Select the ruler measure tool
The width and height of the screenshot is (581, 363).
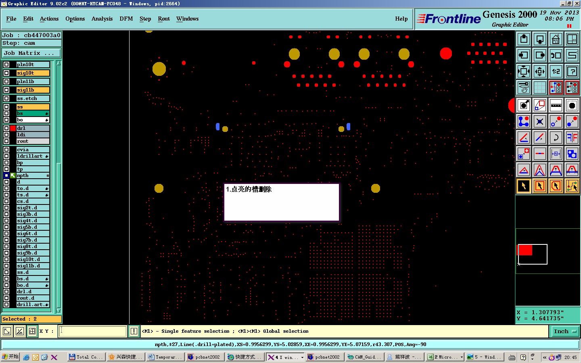(x=556, y=105)
